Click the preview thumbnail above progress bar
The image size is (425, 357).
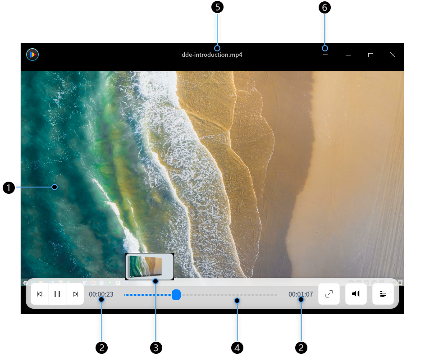pos(149,266)
